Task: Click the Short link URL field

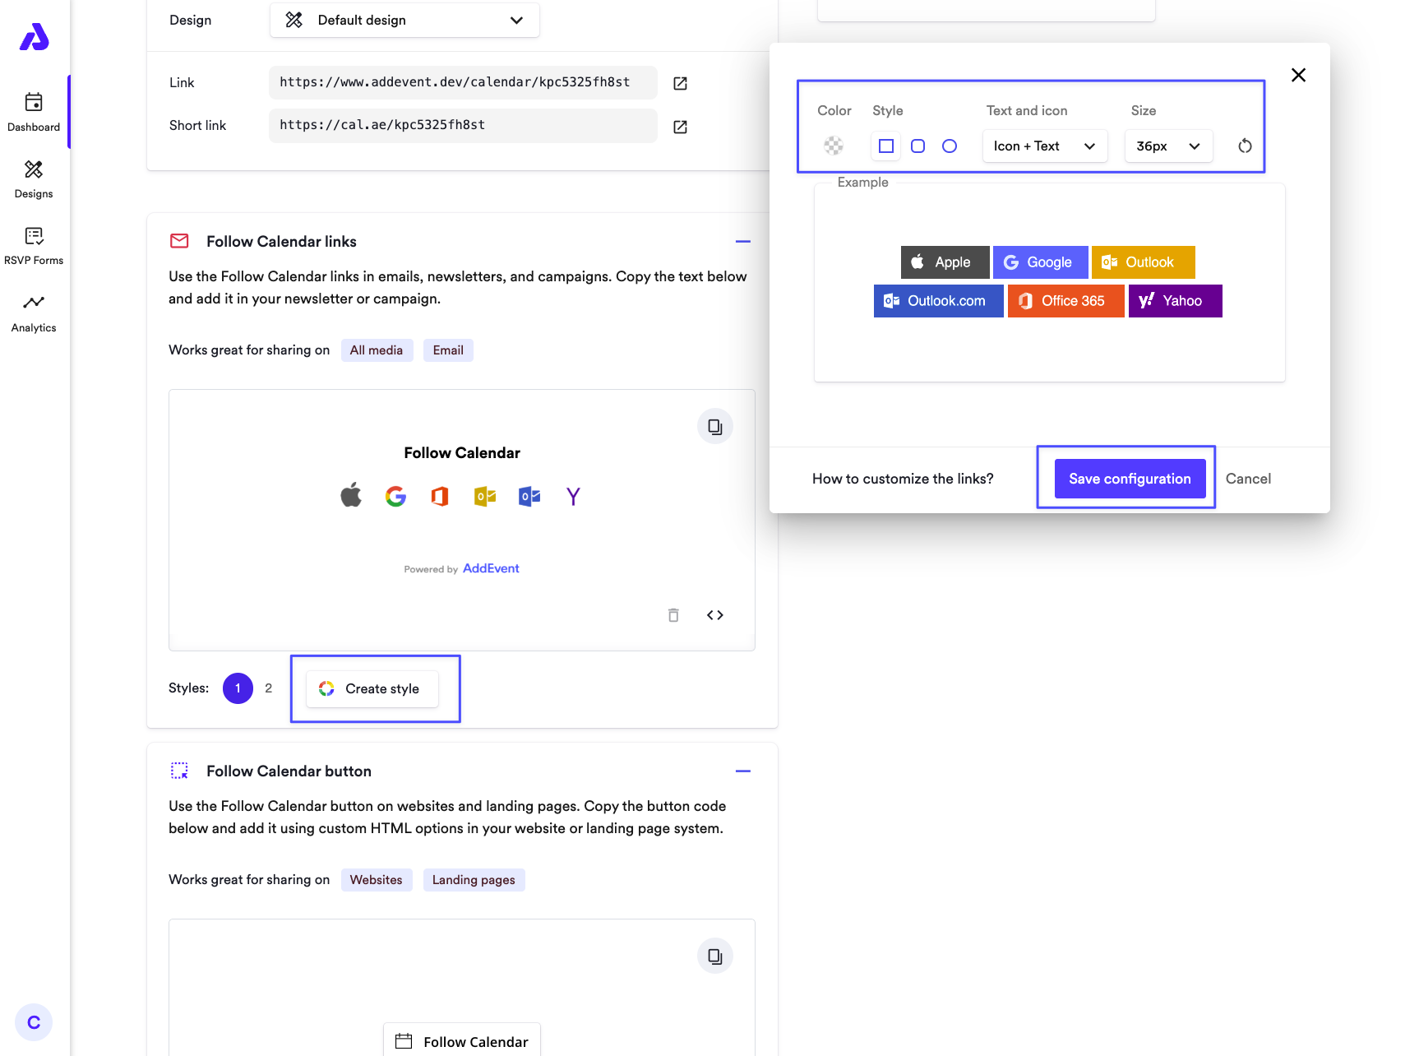Action: pyautogui.click(x=463, y=125)
